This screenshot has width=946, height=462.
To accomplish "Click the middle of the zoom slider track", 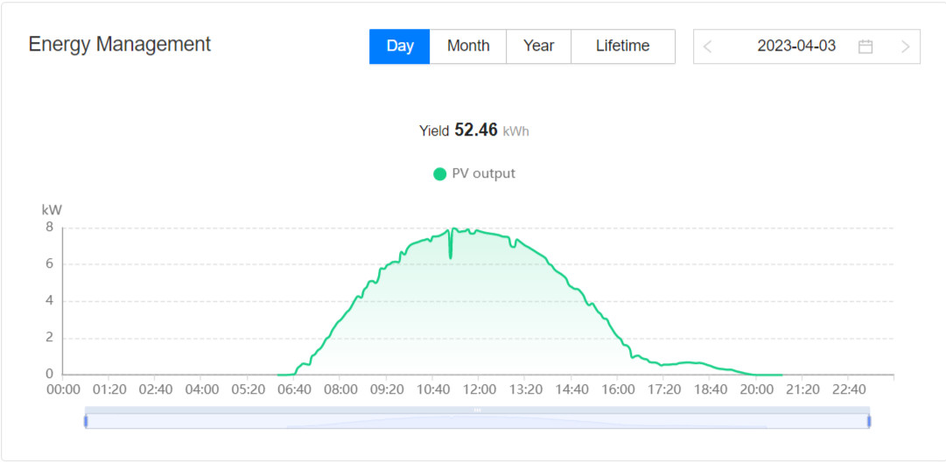I will (477, 422).
